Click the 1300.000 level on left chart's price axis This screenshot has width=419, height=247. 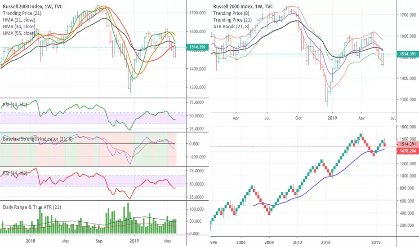coord(197,87)
